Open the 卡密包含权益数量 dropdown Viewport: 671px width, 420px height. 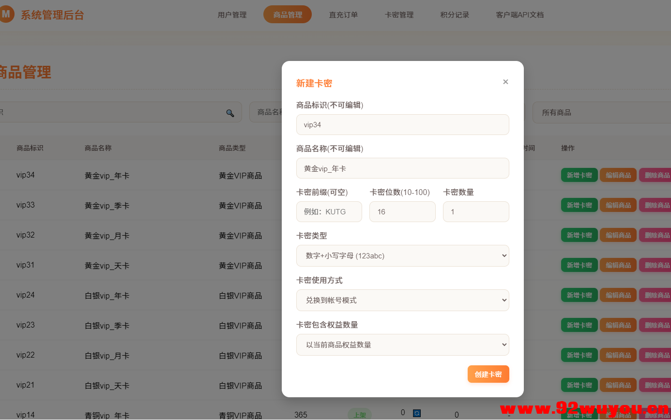point(402,345)
